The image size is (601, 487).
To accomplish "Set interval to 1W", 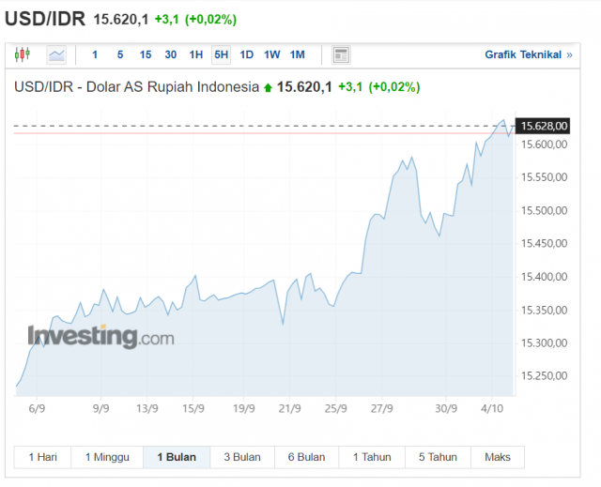I will point(271,55).
